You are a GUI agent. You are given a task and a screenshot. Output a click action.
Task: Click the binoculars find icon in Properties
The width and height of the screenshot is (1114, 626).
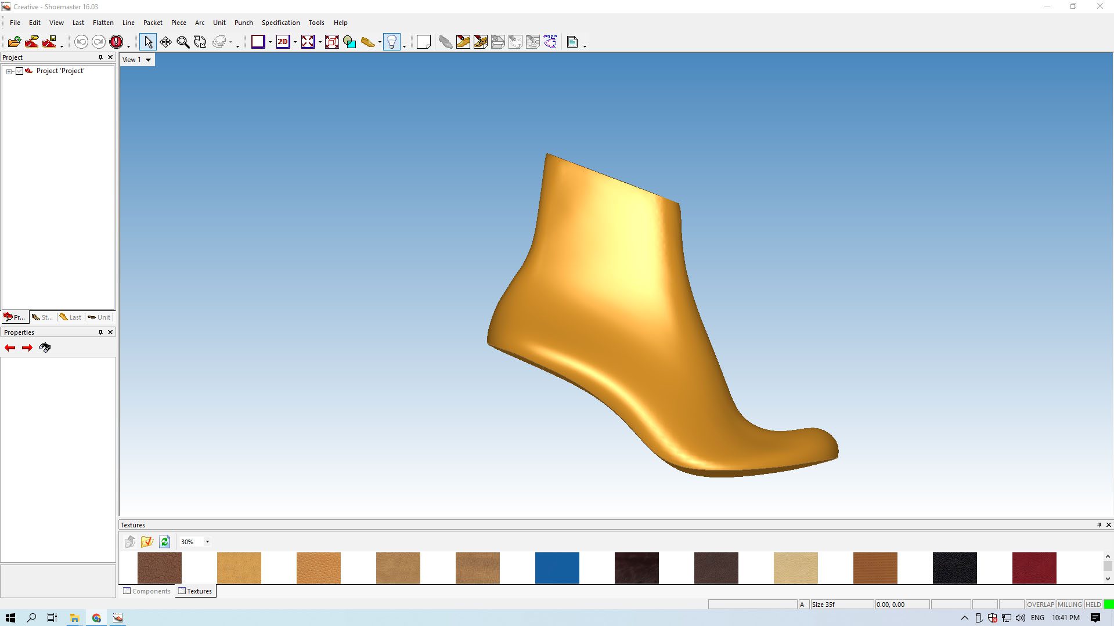click(x=45, y=348)
